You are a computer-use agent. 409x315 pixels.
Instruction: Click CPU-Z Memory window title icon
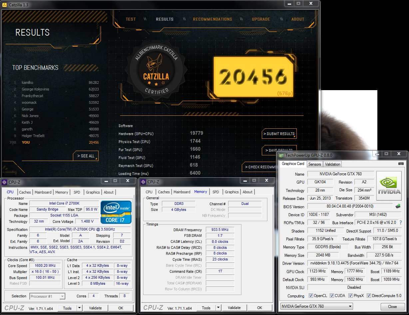(143, 182)
